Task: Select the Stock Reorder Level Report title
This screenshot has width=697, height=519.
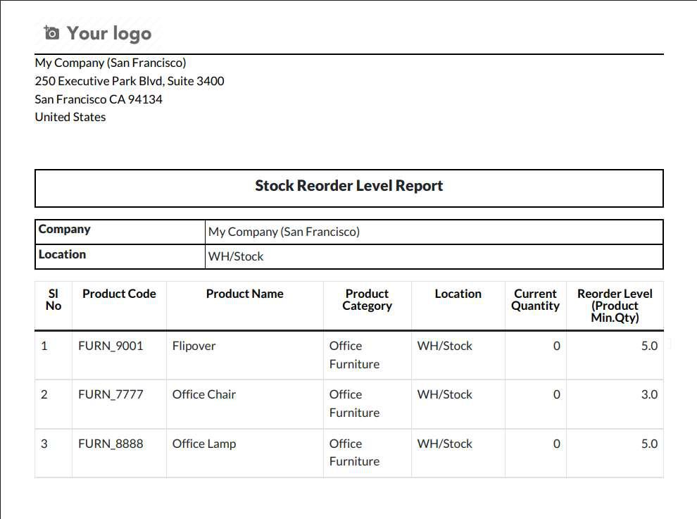Action: (348, 186)
